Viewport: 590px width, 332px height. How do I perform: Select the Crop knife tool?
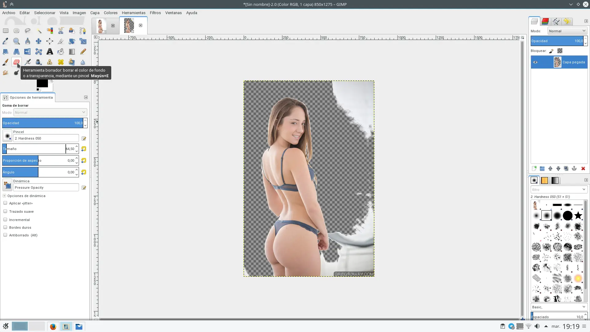click(x=61, y=41)
